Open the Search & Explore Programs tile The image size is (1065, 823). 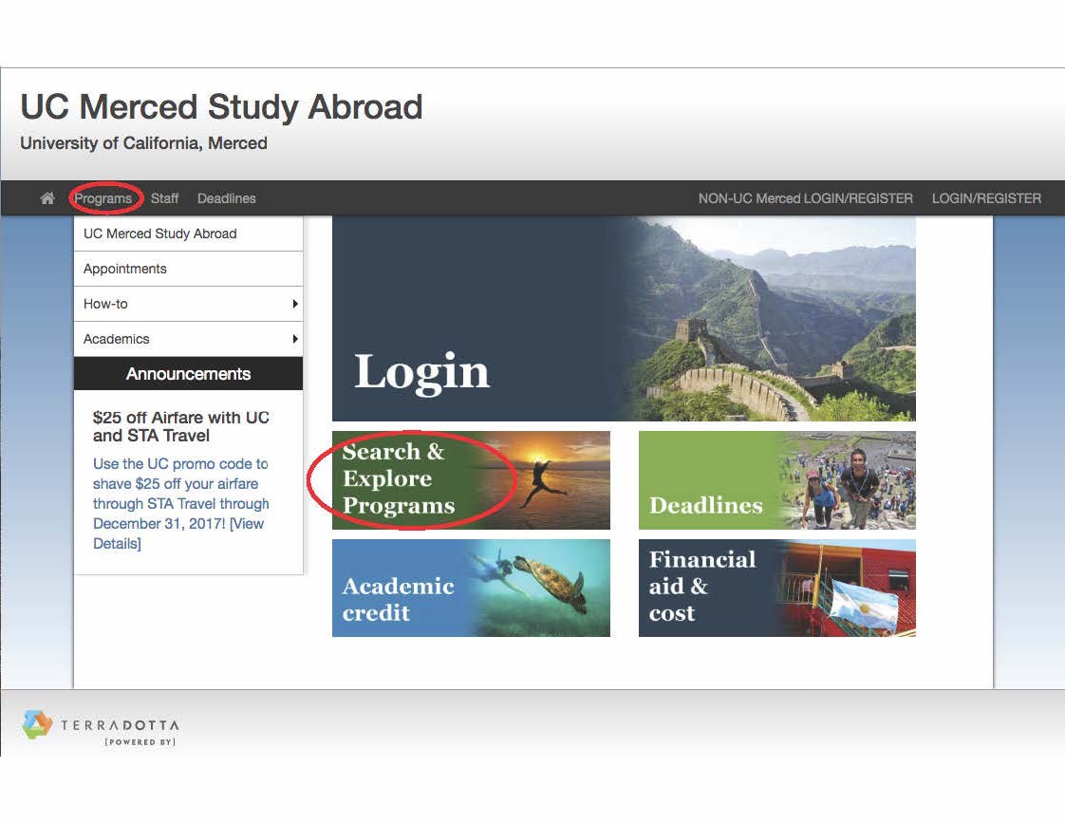[x=471, y=480]
